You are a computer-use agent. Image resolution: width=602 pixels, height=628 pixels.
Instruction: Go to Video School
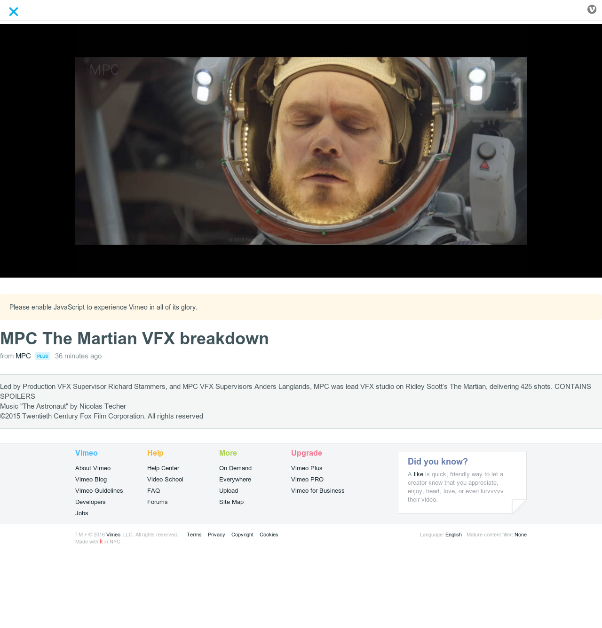click(165, 480)
